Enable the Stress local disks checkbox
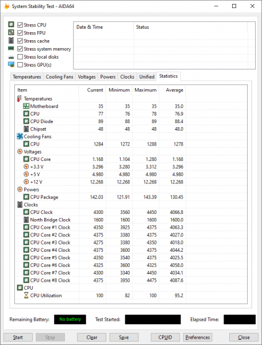This screenshot has width=262, height=345. [x=20, y=57]
